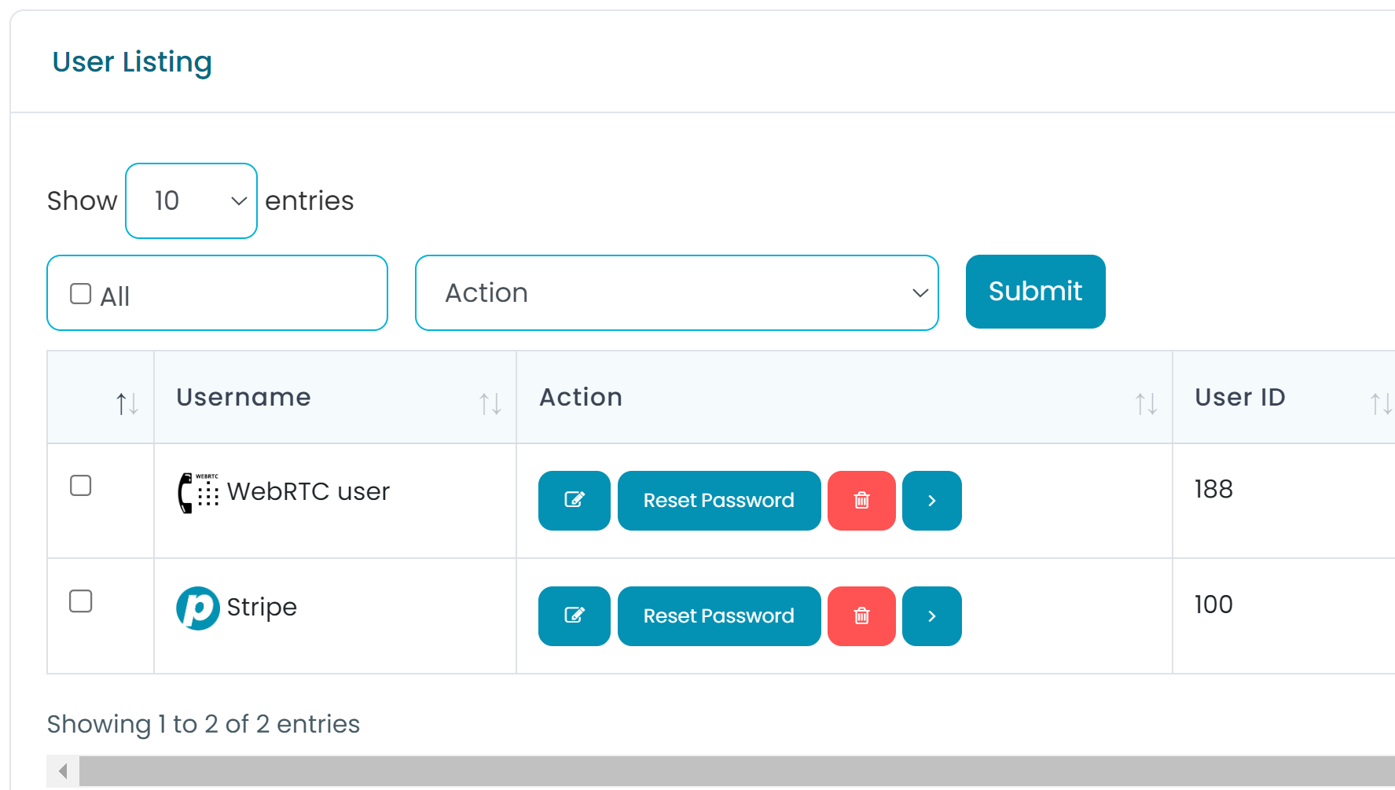
Task: Reset Password for Stripe user
Action: (719, 616)
